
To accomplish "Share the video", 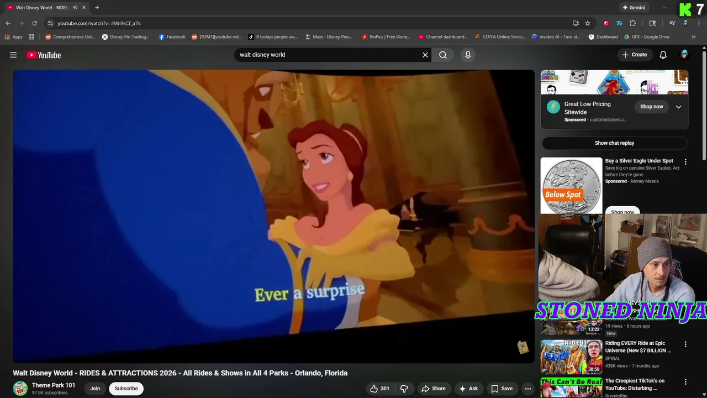I will tap(434, 389).
